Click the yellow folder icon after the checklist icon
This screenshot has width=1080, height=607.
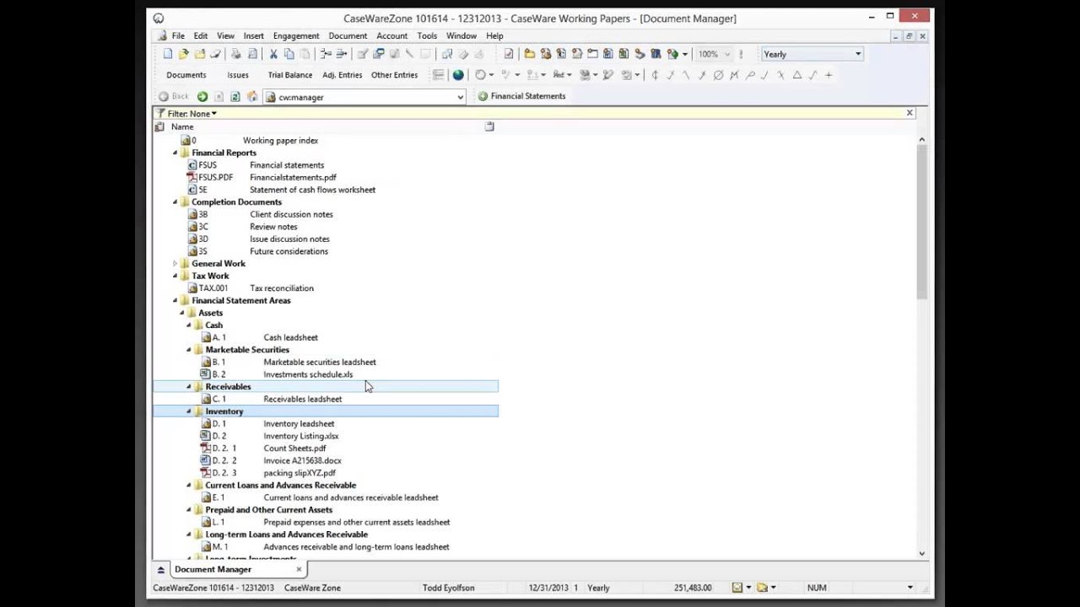click(530, 54)
